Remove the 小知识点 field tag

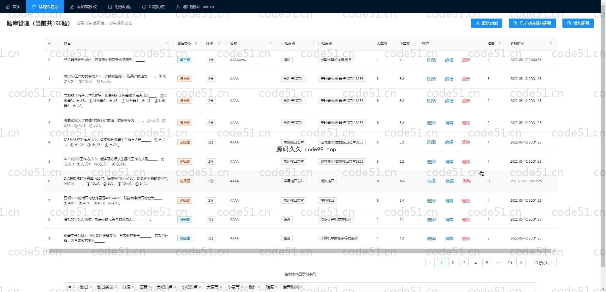(200, 287)
